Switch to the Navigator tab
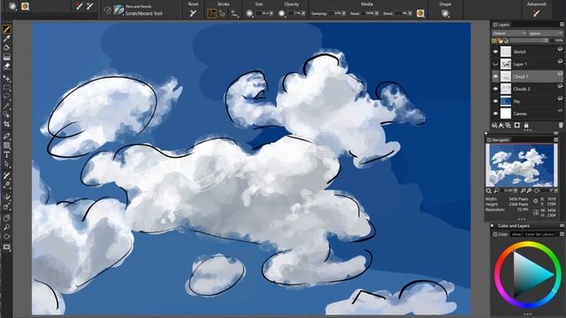The image size is (566, 318). [x=498, y=140]
